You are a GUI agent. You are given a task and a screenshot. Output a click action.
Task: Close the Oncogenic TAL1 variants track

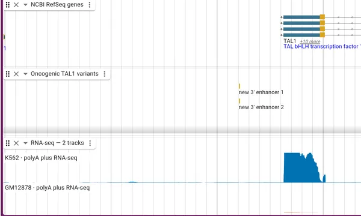(x=16, y=74)
